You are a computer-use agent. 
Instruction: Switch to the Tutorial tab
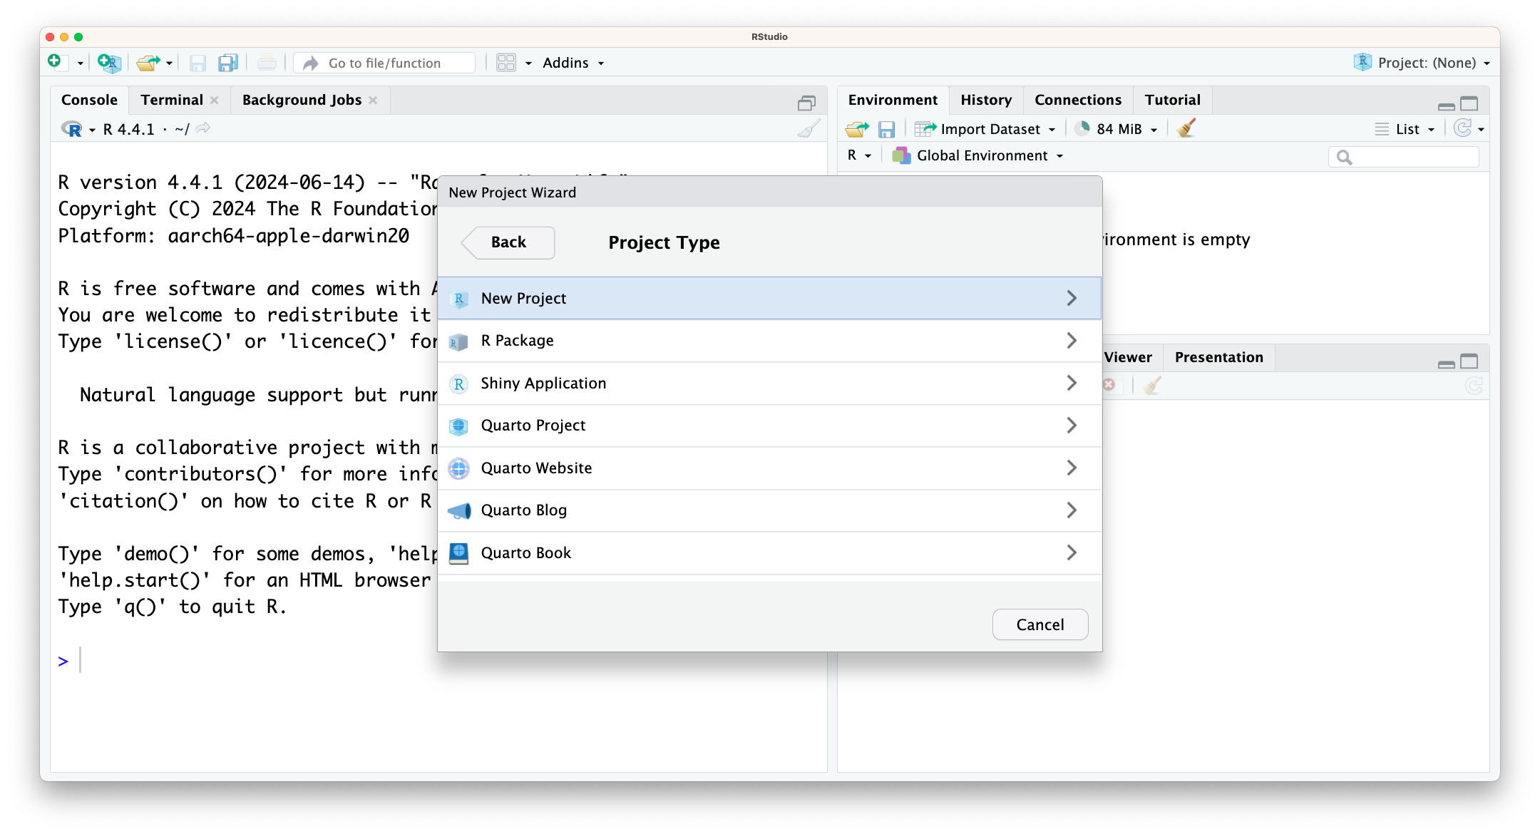1173,100
